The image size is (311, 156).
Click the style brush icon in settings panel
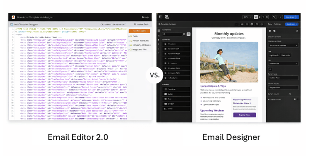297,31
